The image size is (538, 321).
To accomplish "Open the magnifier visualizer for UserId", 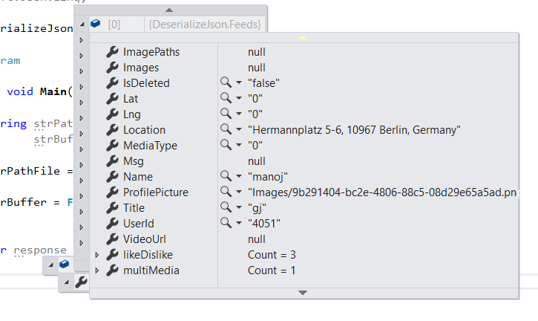I will (x=226, y=224).
